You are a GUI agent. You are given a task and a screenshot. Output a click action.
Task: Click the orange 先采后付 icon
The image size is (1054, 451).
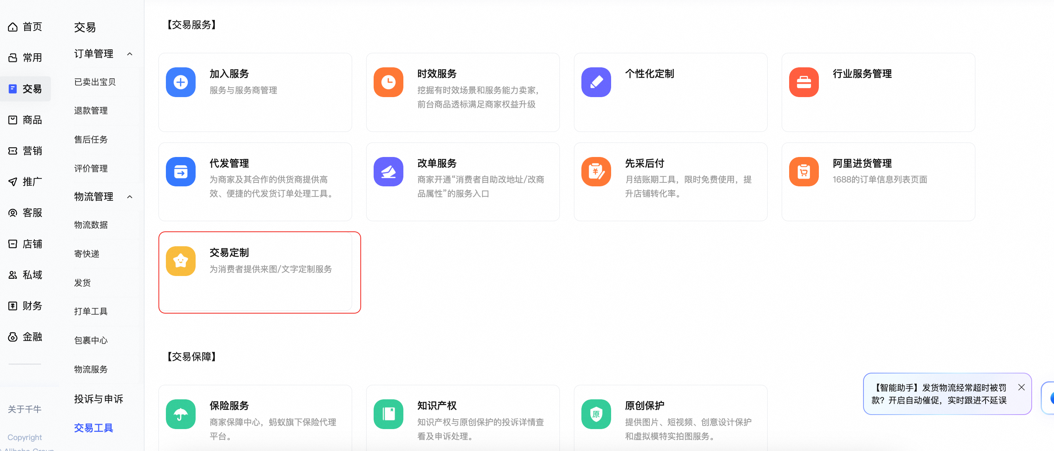click(x=596, y=172)
